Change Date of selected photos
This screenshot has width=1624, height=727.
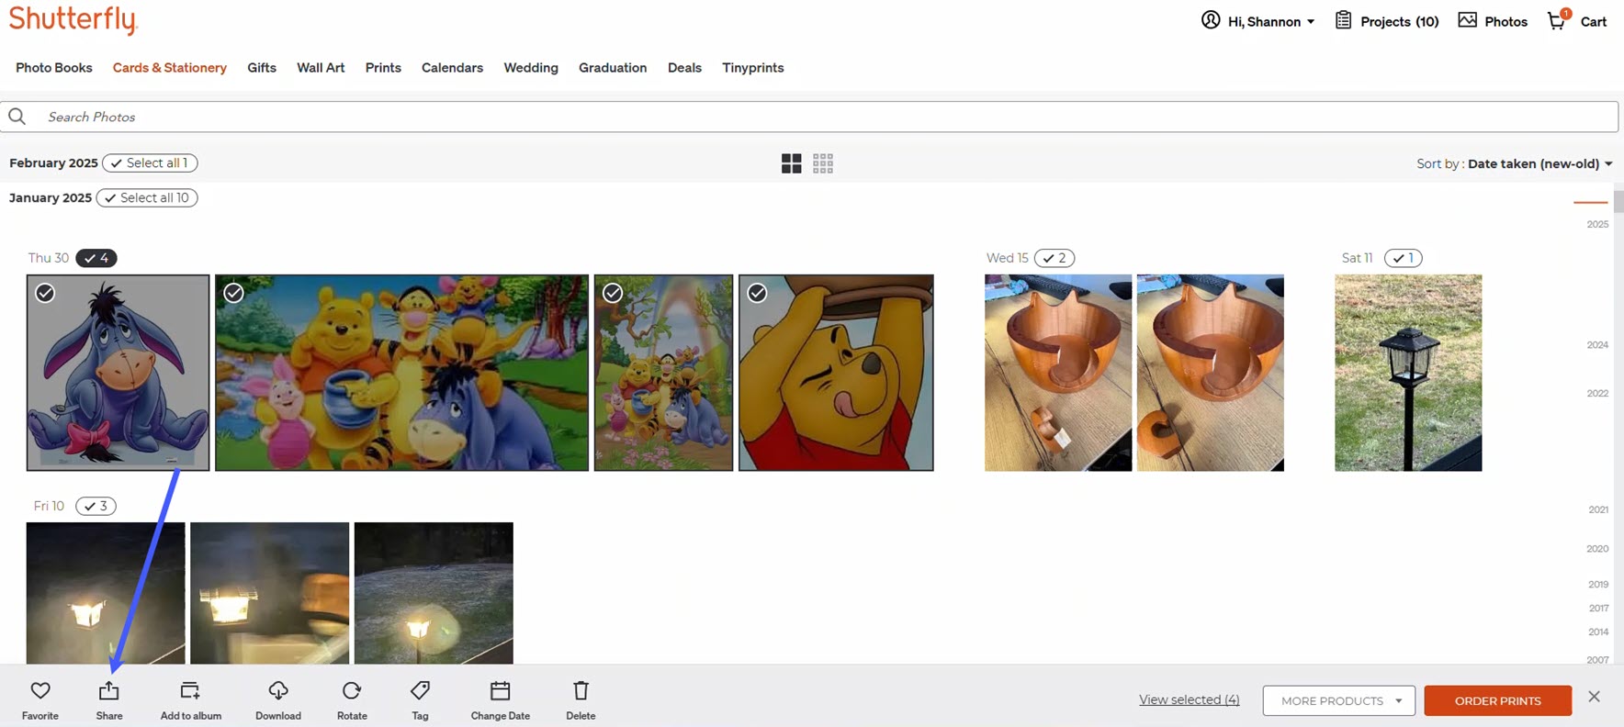[500, 700]
